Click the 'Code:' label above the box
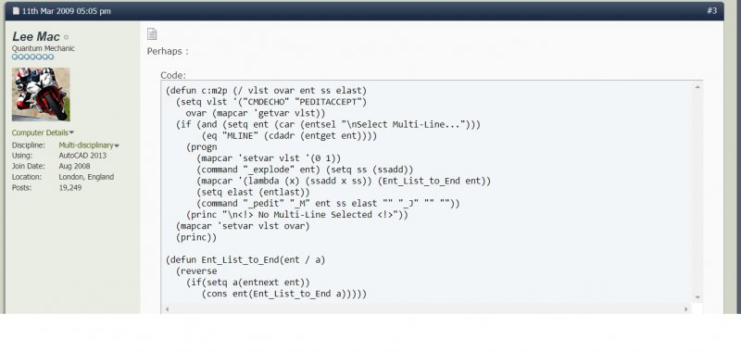Screen dimensions: 741x352 pyautogui.click(x=173, y=75)
